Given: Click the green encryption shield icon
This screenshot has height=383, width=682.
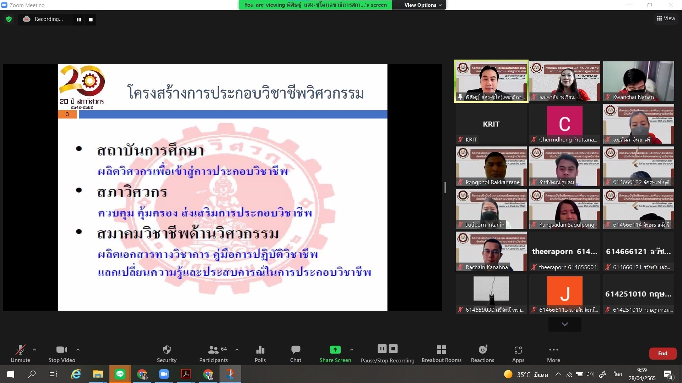Looking at the screenshot, I should pos(9,19).
